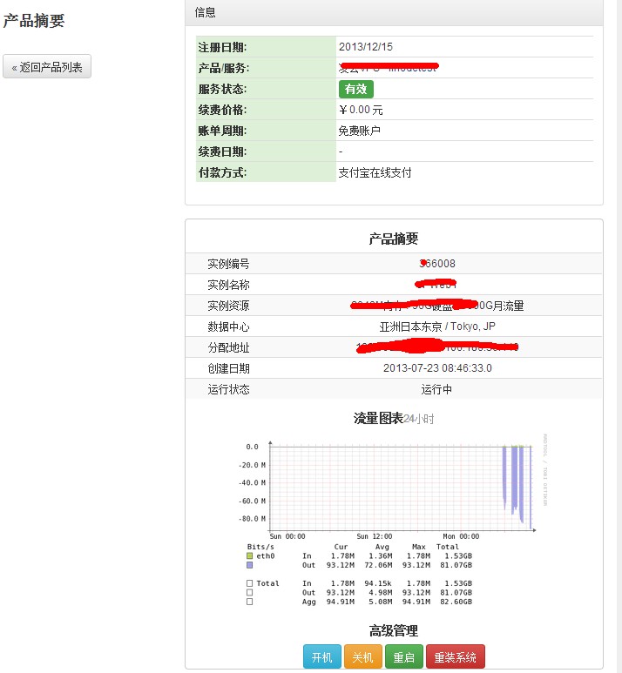Click the green 有效 status badge
This screenshot has height=673, width=622.
point(356,89)
